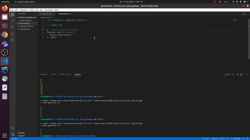Switch to Visual Studio Code dock icon
The image size is (250, 140).
(5, 61)
